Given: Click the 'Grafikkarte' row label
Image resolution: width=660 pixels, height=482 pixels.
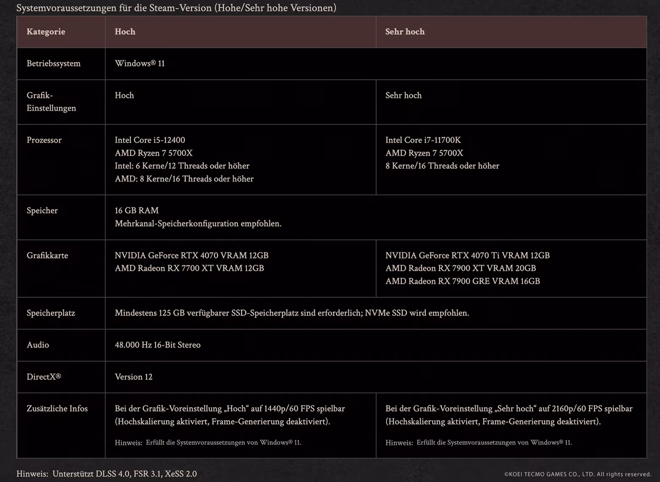Looking at the screenshot, I should [x=47, y=255].
